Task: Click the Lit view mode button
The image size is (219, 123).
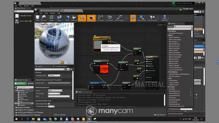Action: 52,24
